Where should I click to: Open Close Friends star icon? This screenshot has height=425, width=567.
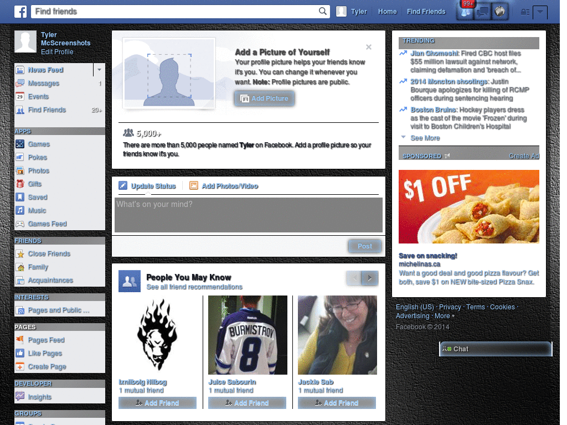point(20,253)
